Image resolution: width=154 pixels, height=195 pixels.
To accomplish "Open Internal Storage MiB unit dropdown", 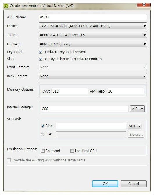I will click(x=137, y=109).
